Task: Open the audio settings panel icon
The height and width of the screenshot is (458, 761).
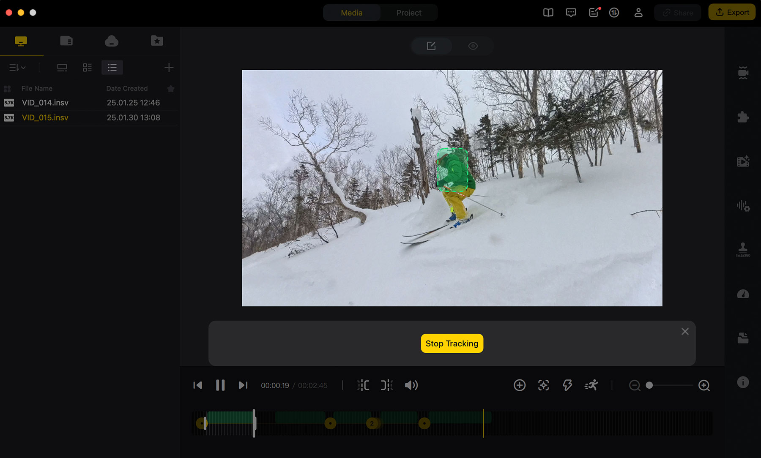Action: [743, 206]
